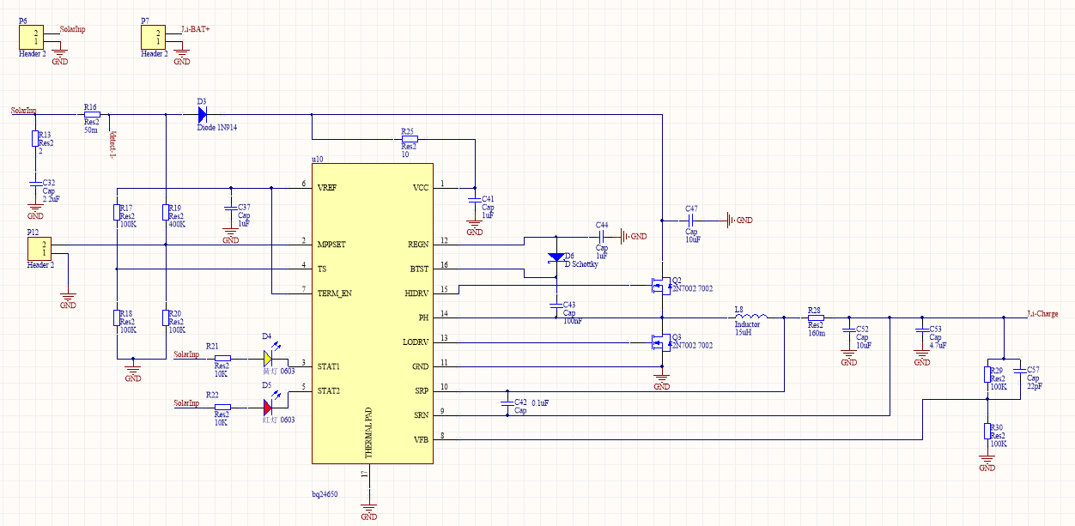
Task: Click the GND power symbol beside C47
Action: 738,221
